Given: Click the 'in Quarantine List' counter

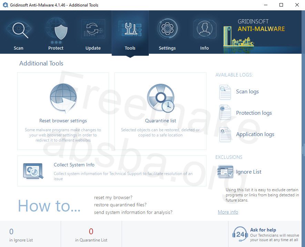Looking at the screenshot, I should (91, 235).
